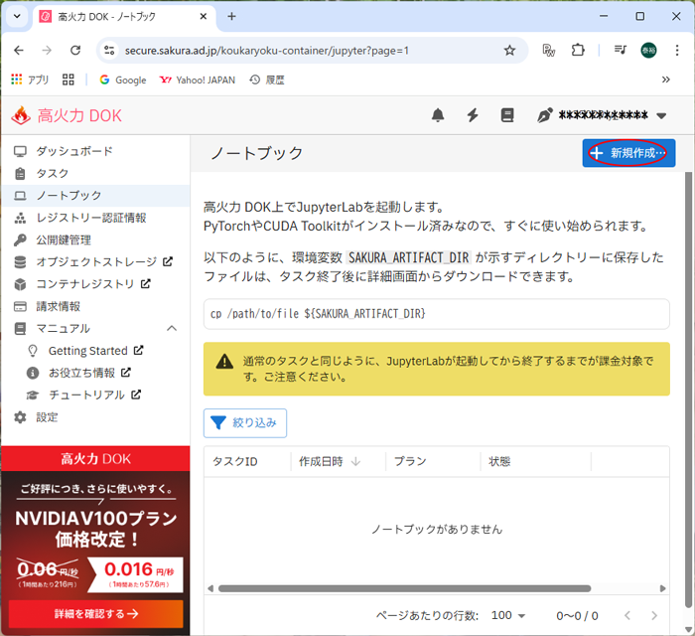Click the pen nib account icon

point(545,115)
